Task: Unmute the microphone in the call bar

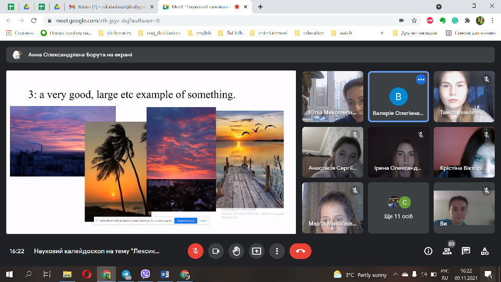Action: coord(195,251)
